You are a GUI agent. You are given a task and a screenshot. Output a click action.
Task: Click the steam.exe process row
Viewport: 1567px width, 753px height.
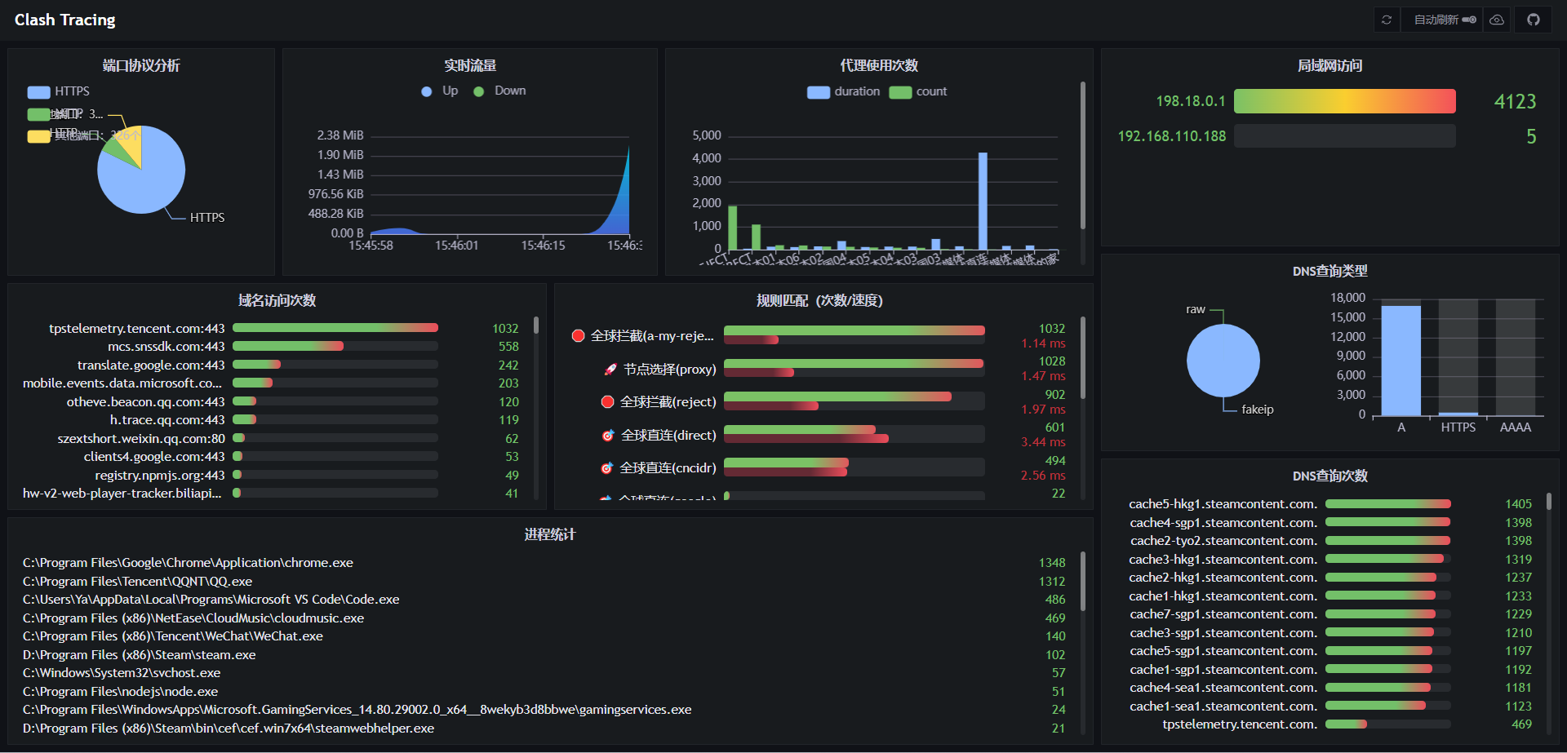[x=544, y=654]
